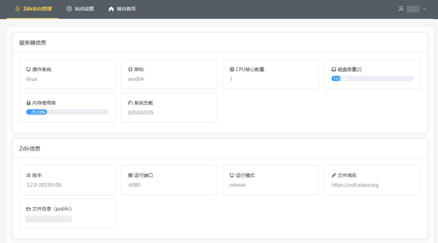Image resolution: width=438 pixels, height=243 pixels.
Task: Click the version number 3.2.0-20230108
Action: (x=44, y=185)
